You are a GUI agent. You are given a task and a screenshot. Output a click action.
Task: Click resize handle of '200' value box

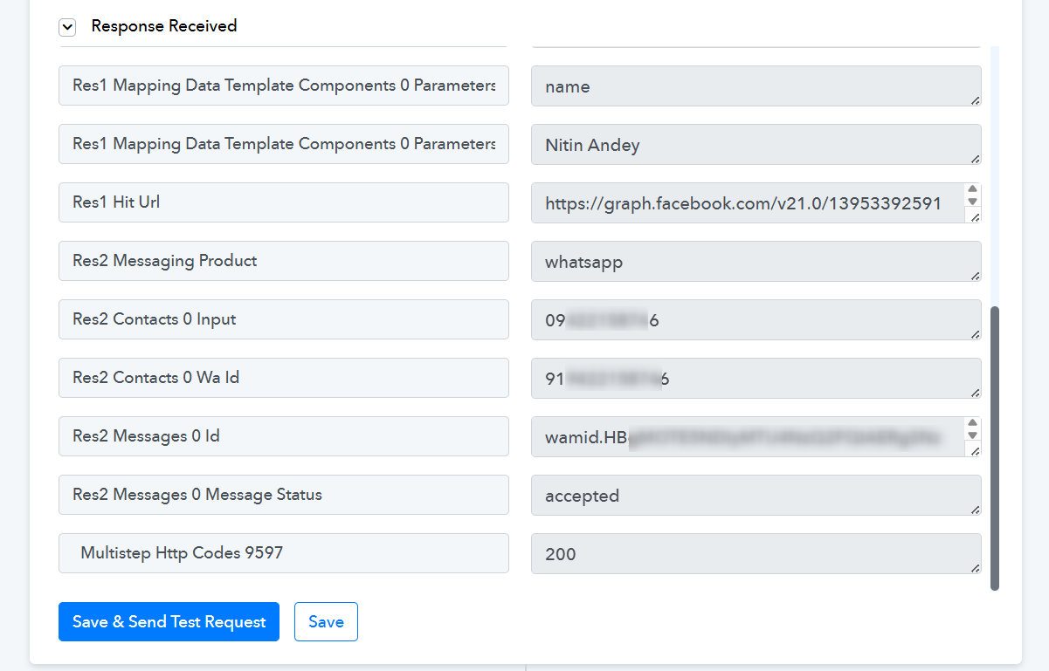975,567
